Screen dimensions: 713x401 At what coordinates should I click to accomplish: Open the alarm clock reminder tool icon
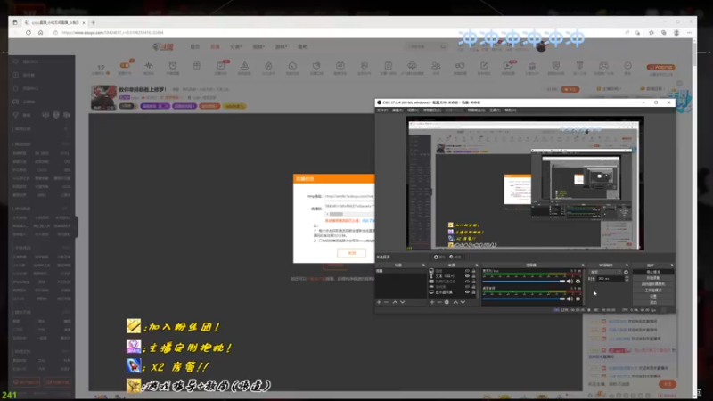[172, 66]
